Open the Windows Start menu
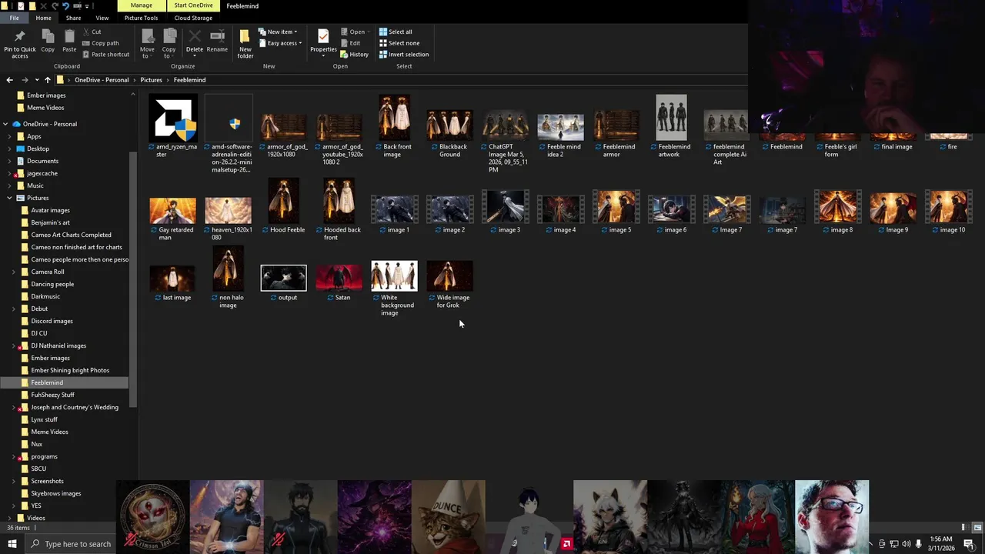 coord(12,544)
